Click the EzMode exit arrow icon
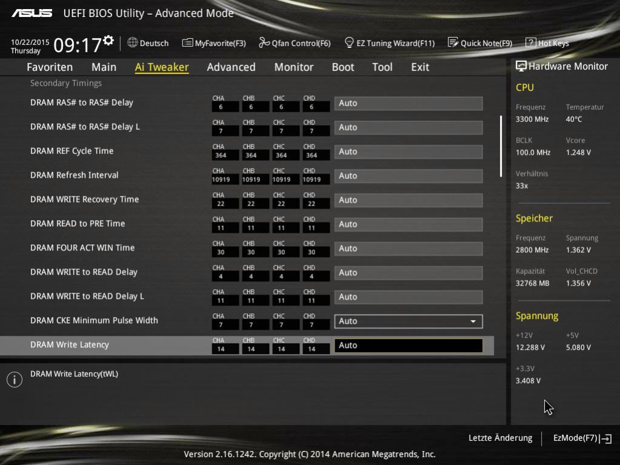This screenshot has width=620, height=465. pos(606,438)
